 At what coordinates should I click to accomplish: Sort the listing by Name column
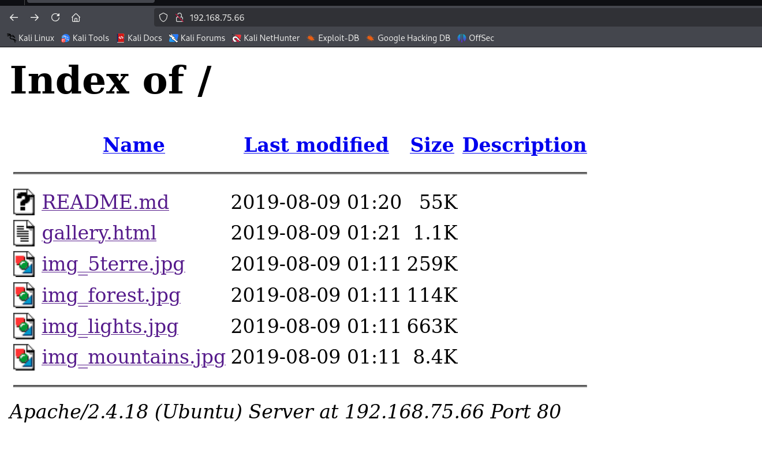tap(134, 145)
